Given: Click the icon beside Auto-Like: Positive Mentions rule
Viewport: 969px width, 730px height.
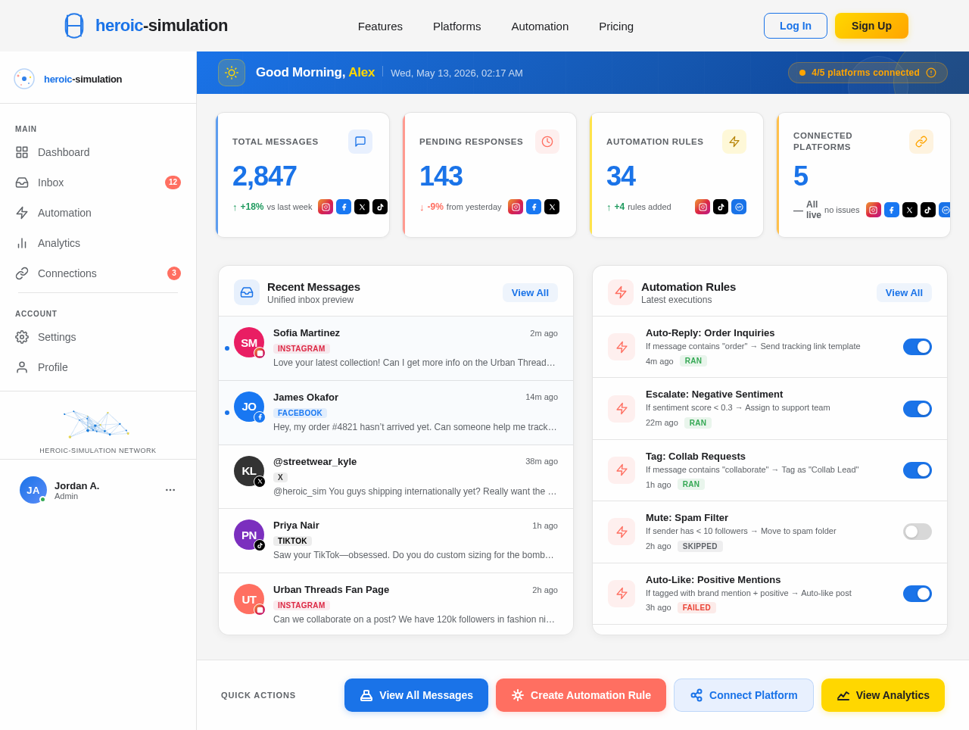Looking at the screenshot, I should (622, 594).
